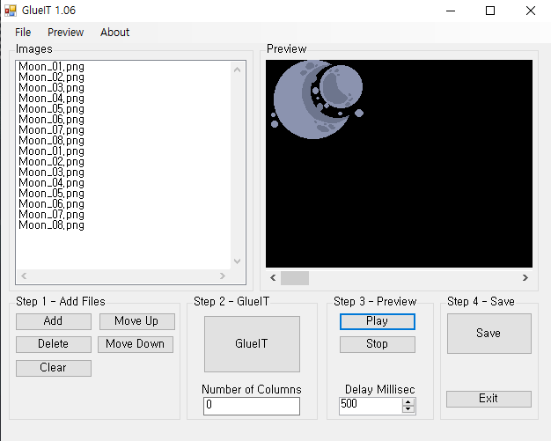Click the Images list scroll down arrow
Image resolution: width=551 pixels, height=441 pixels.
(237, 261)
